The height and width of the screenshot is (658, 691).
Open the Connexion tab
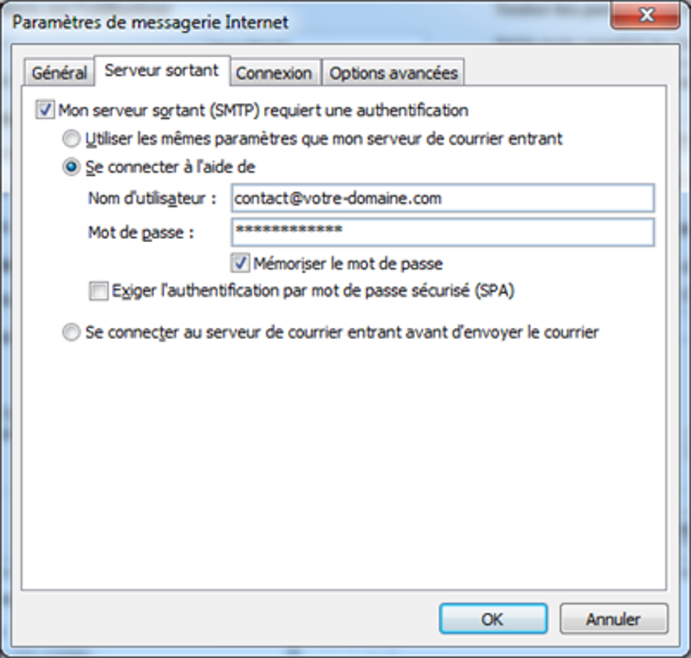(274, 74)
